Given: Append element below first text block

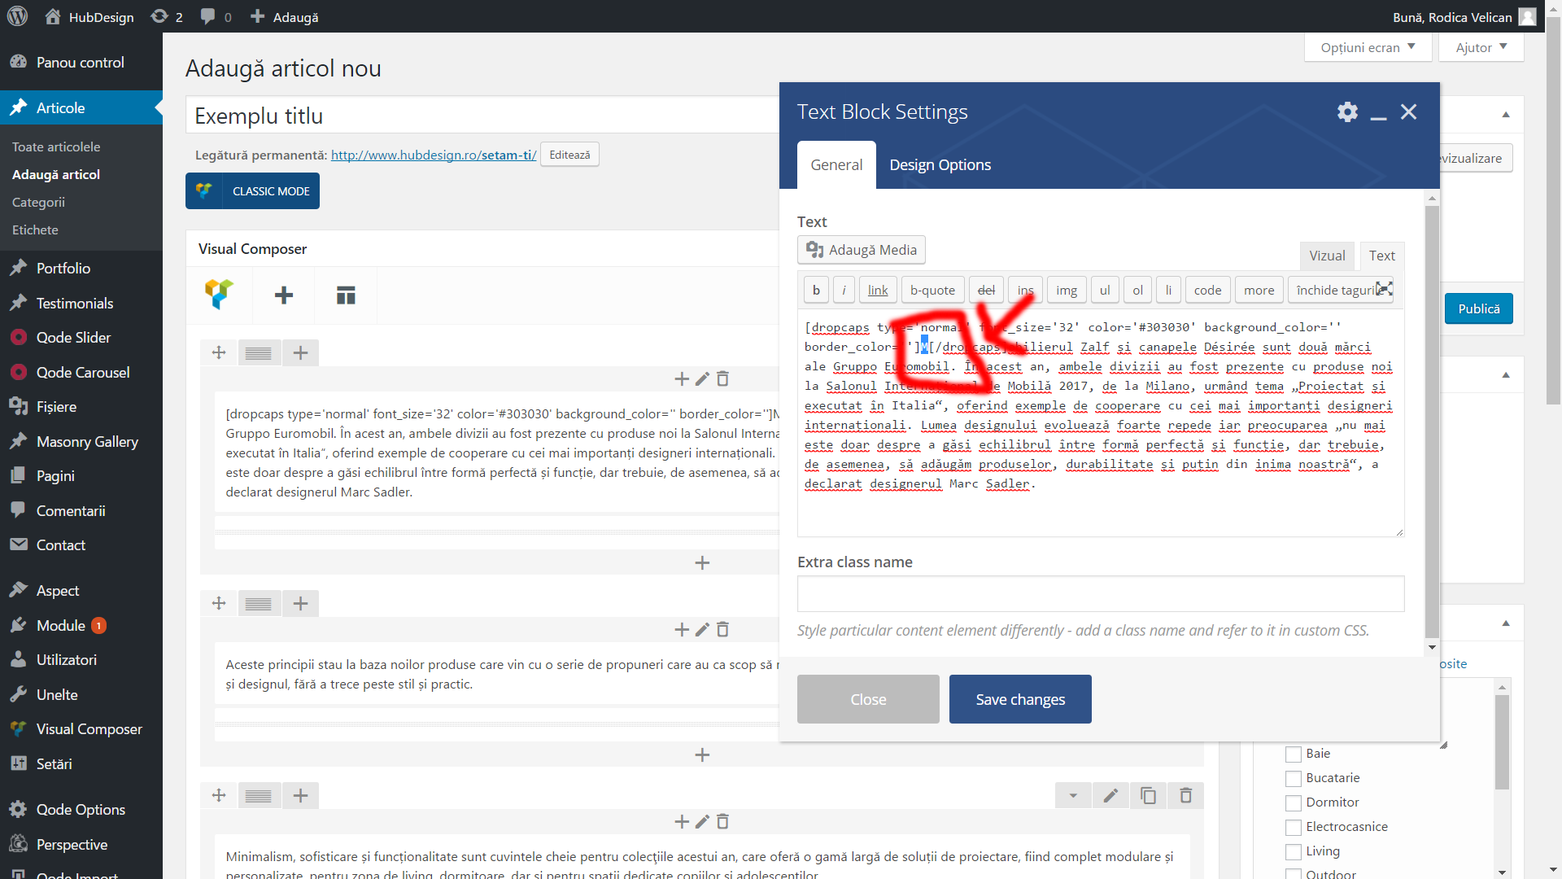Looking at the screenshot, I should (x=702, y=562).
